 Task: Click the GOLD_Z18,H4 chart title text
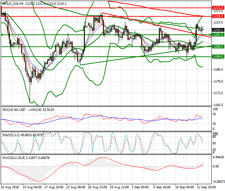(13, 4)
